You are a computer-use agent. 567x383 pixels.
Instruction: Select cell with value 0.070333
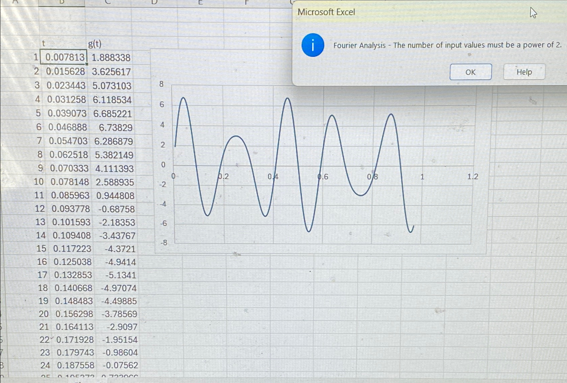tap(69, 168)
